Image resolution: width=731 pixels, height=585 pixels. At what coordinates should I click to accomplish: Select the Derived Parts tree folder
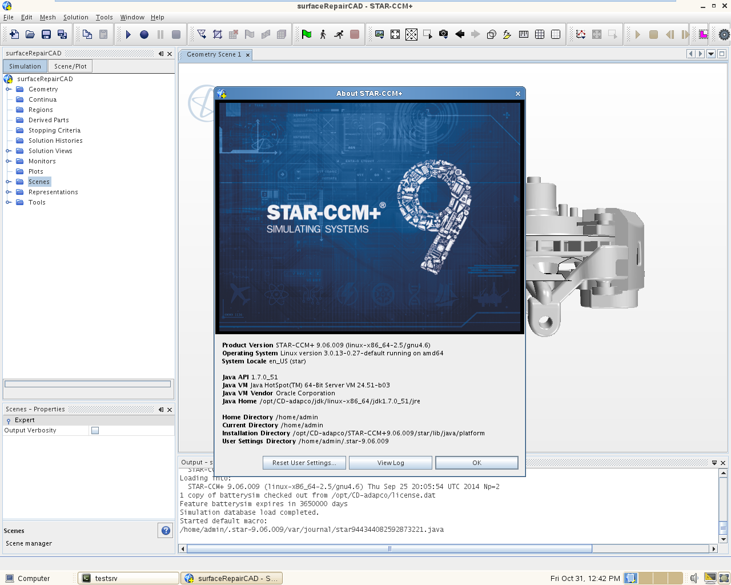(x=49, y=120)
